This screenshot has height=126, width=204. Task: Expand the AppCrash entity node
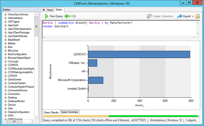(x=5, y=25)
